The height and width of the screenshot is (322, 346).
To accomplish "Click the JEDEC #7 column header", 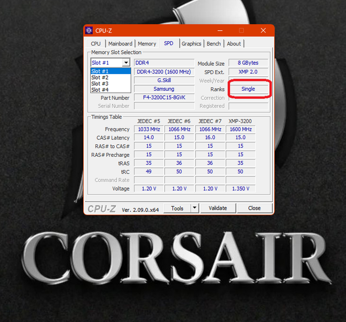I will (210, 121).
